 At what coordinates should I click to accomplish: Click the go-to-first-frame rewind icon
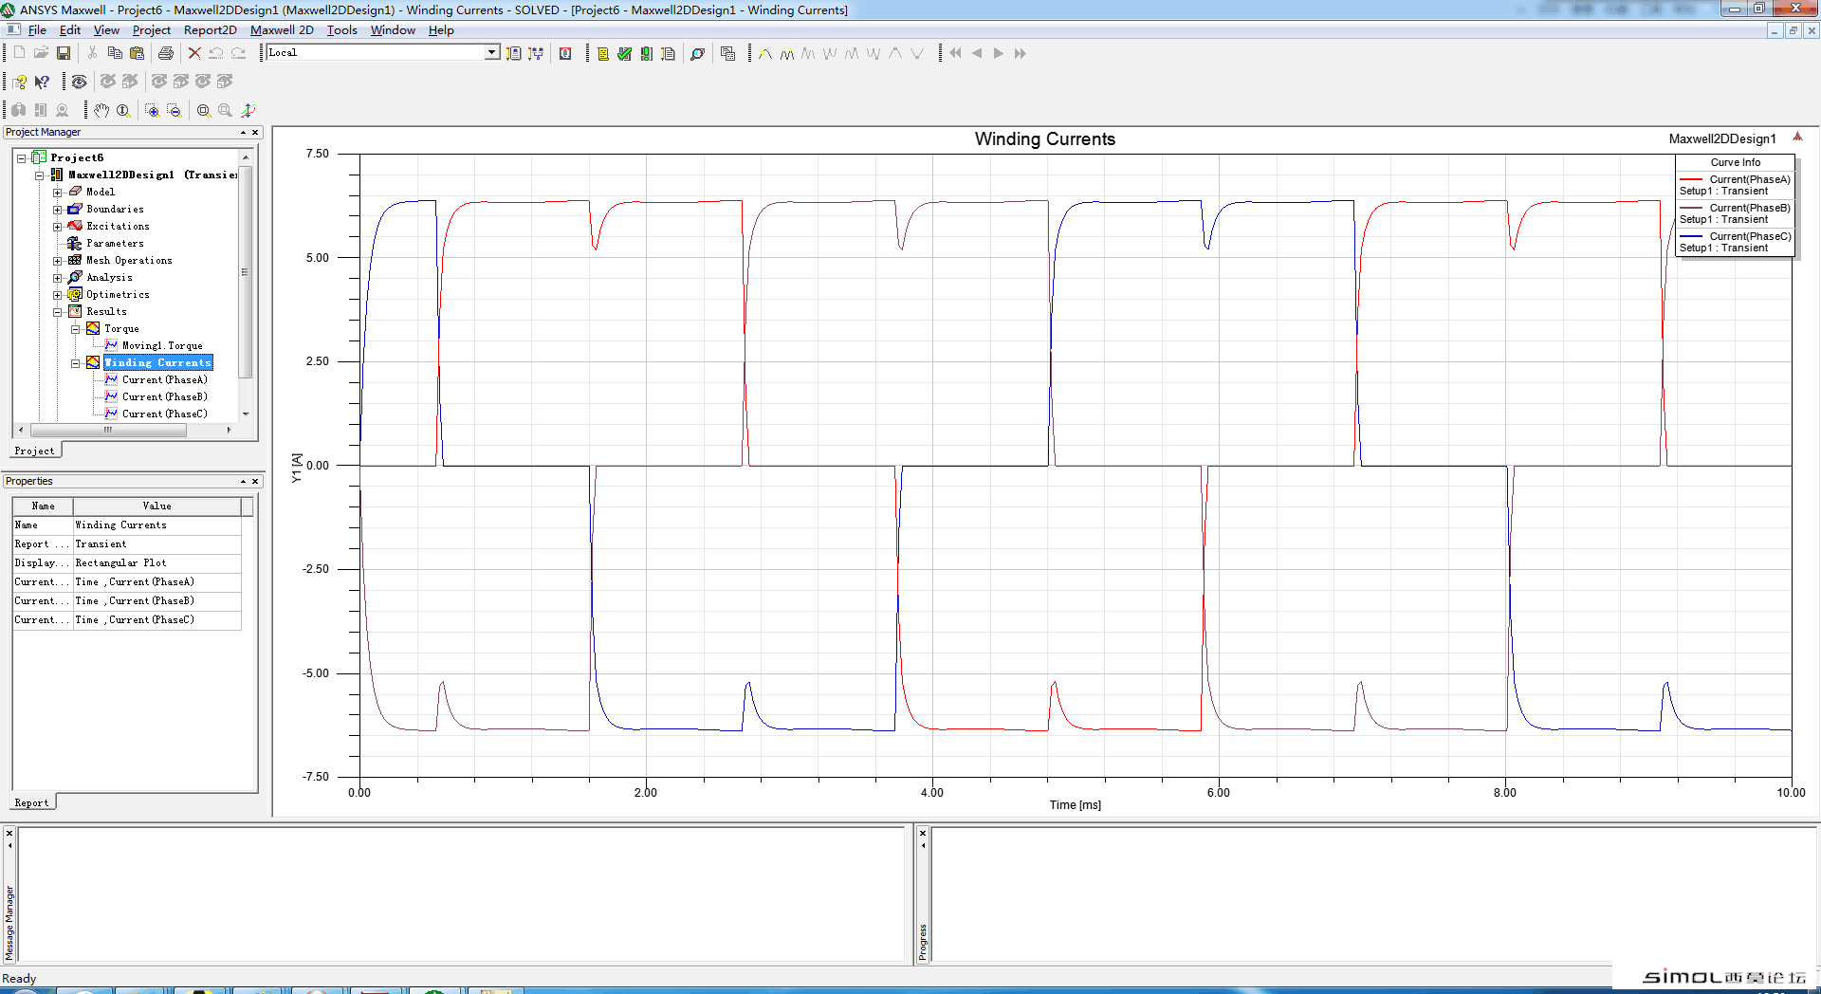click(x=955, y=53)
